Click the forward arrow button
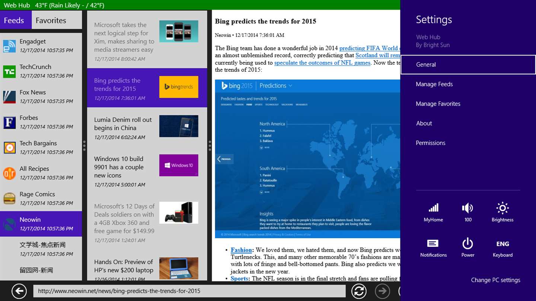Viewport: 536px width, 301px height. pos(382,291)
